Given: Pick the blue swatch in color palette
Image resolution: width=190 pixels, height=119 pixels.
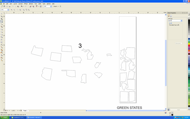Looking at the screenshot, I should click(x=189, y=39).
